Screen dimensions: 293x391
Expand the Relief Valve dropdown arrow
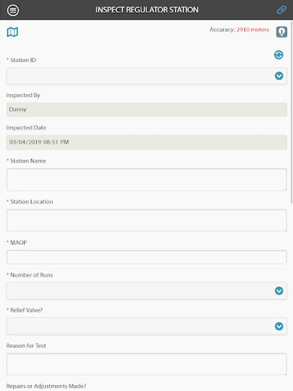279,326
